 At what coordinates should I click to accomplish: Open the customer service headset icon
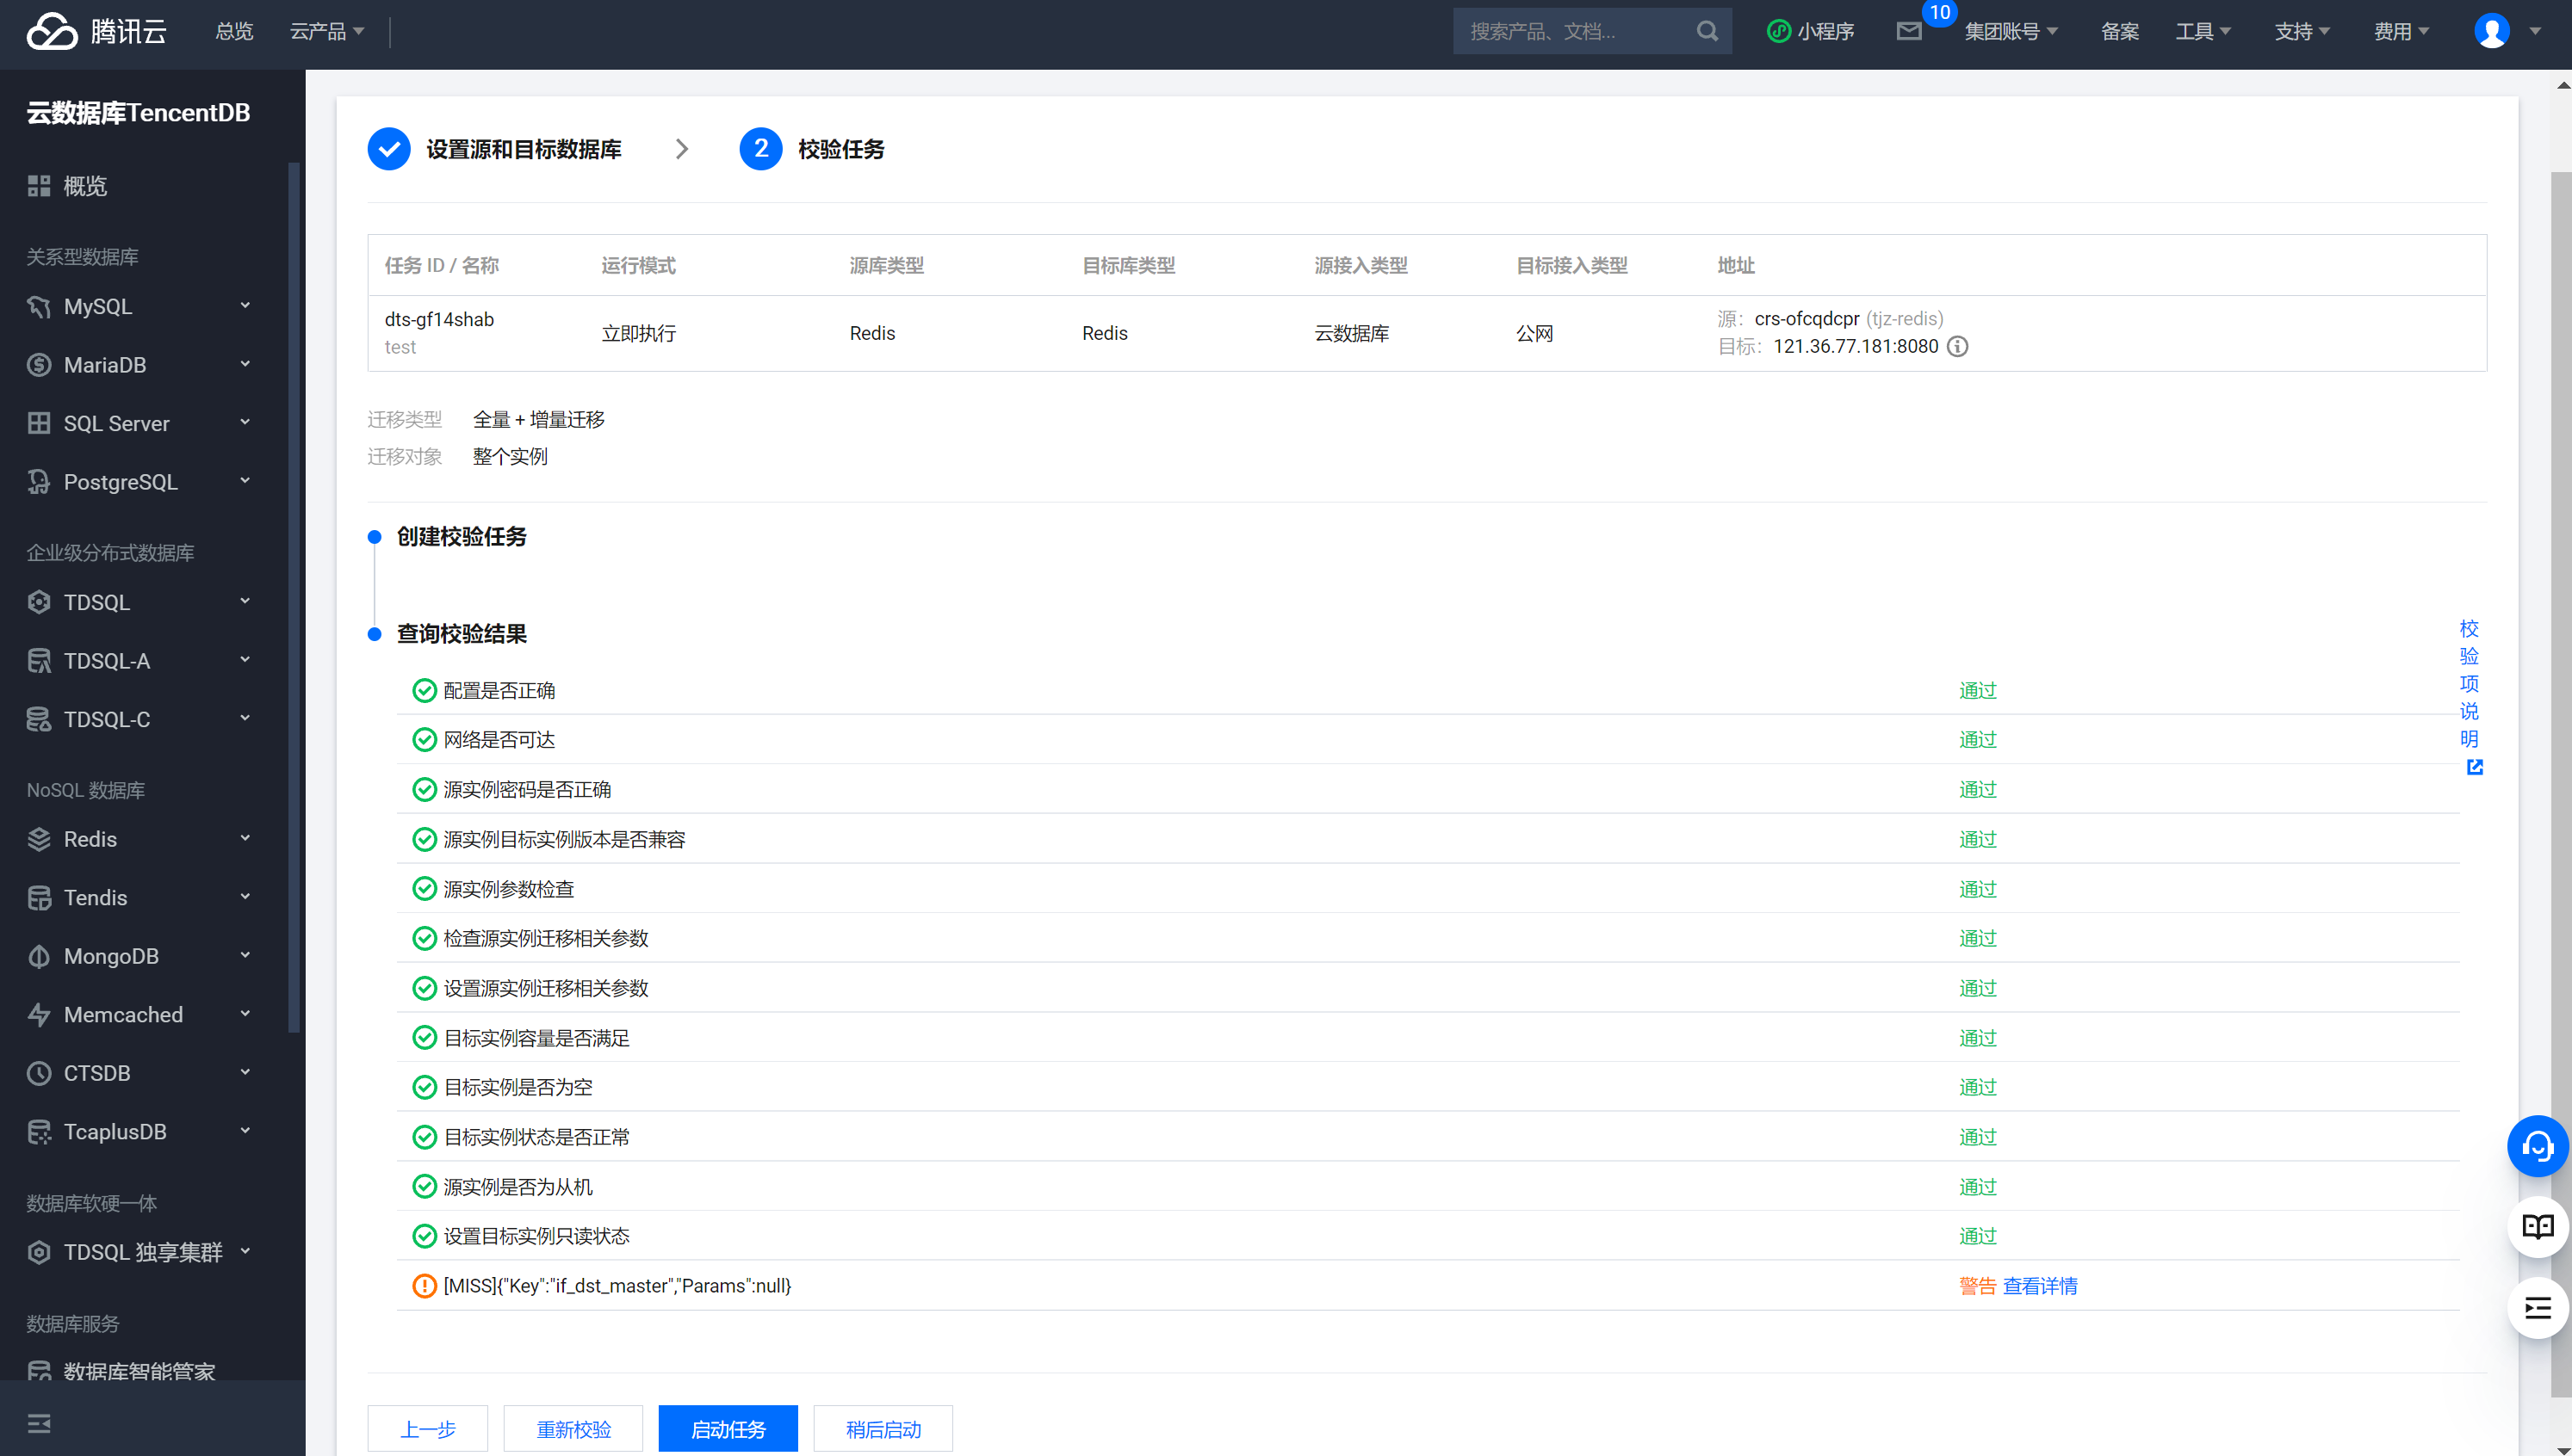pos(2537,1146)
